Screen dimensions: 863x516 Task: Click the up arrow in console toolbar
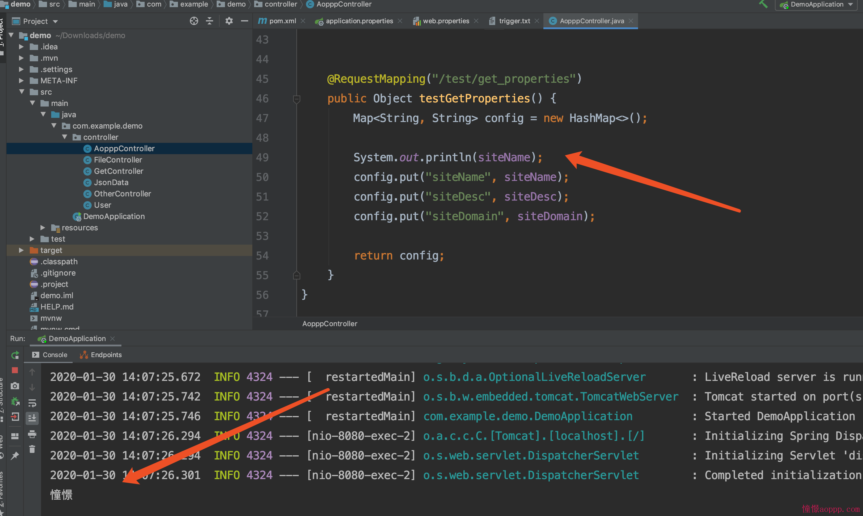point(32,372)
